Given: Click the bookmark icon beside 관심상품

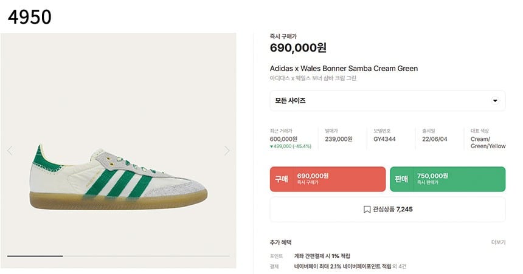Looking at the screenshot, I should [x=367, y=210].
